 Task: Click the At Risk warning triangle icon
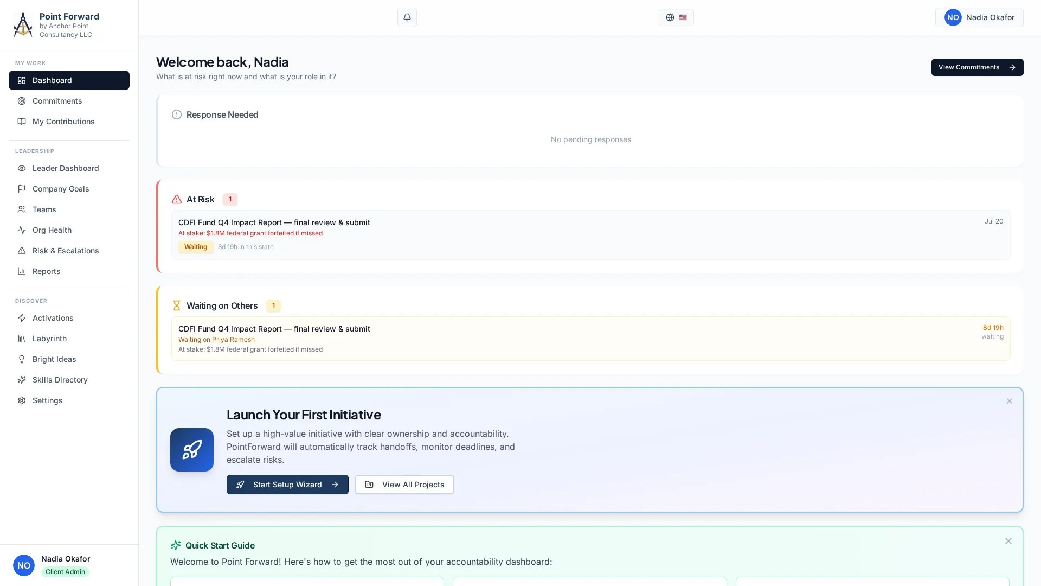pos(177,199)
